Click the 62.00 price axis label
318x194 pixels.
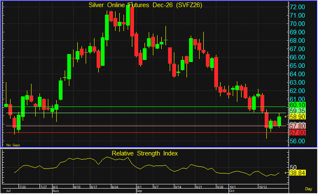tap(297, 91)
